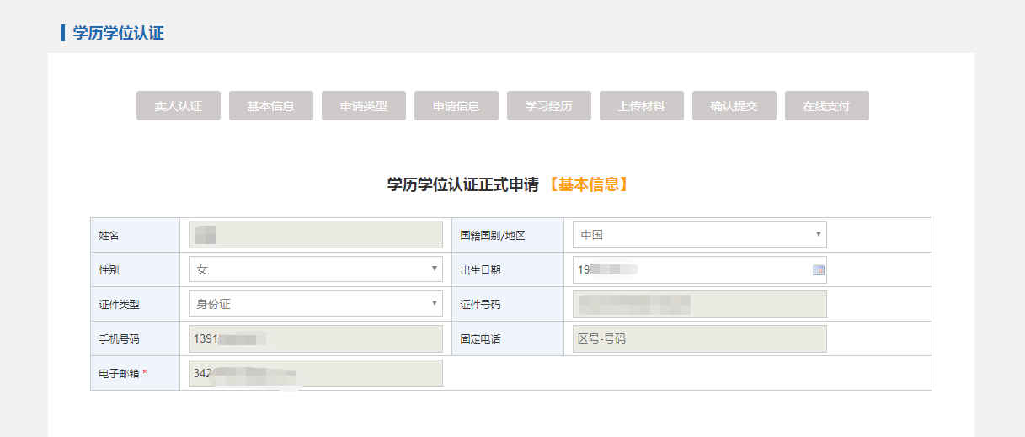Screen dimensions: 1025x437
Task: Expand the 国籍国别/地区 dropdown showing 中国
Action: 699,235
